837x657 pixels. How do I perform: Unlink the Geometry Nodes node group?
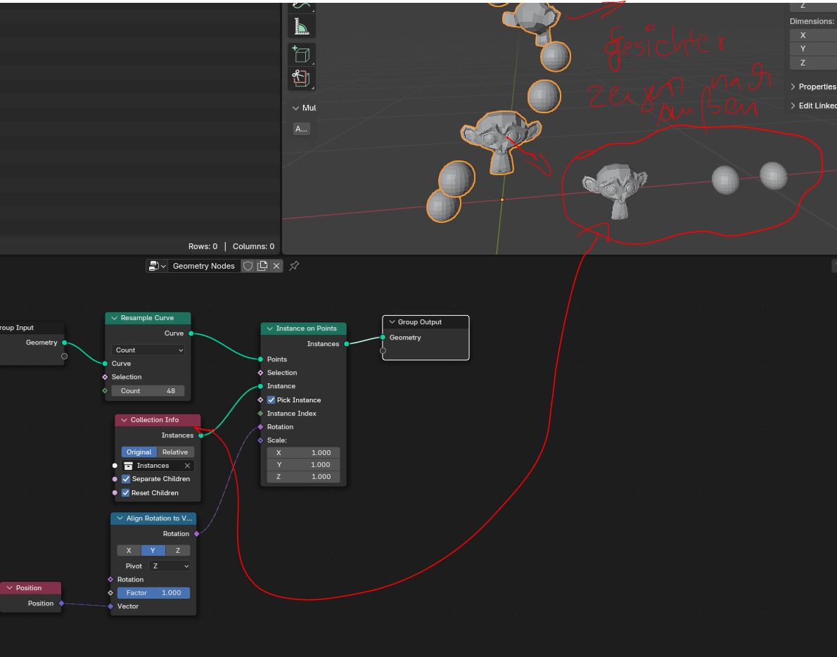276,266
